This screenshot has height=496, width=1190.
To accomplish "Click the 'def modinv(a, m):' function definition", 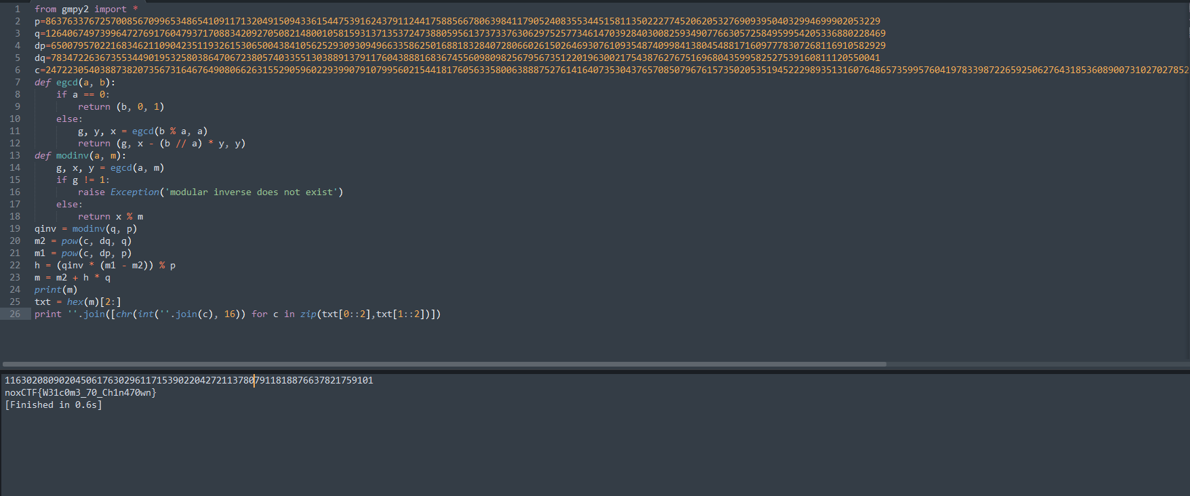I will 80,155.
